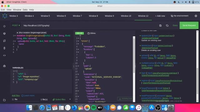200x112 pixels.
Task: Remove the file entry with x
Action: (x=70, y=99)
